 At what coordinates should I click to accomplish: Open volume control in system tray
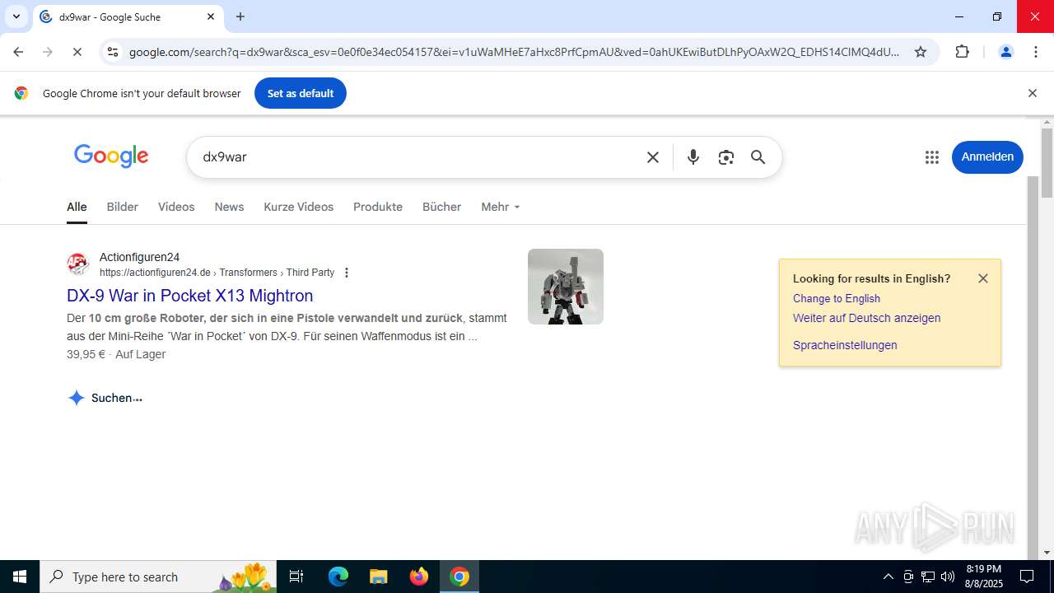pos(948,577)
